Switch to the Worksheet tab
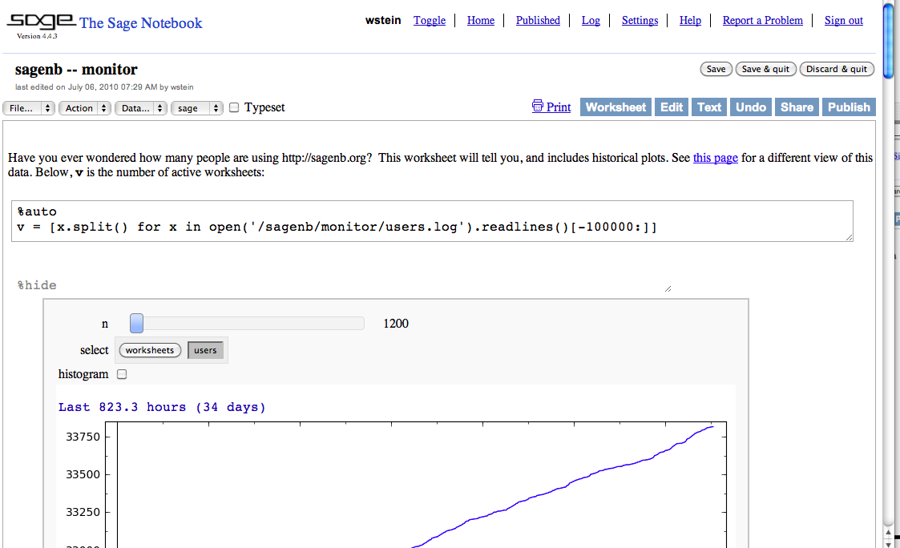Image resolution: width=900 pixels, height=548 pixels. (615, 107)
